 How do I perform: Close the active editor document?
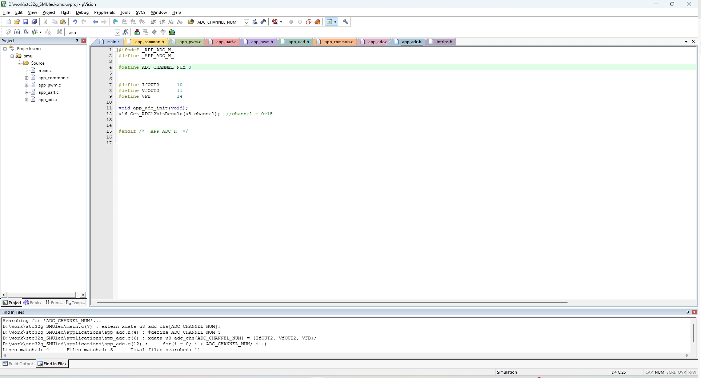coord(693,41)
